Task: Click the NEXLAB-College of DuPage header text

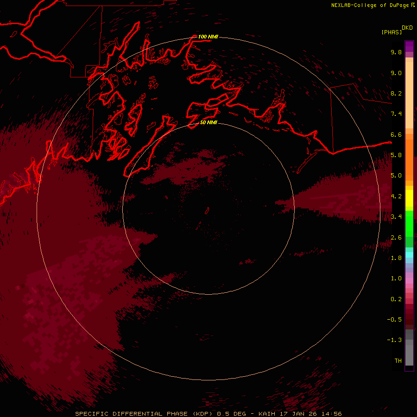Action: (x=370, y=5)
